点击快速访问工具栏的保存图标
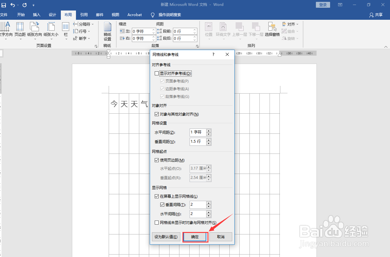The image size is (390, 257). click(x=3, y=5)
